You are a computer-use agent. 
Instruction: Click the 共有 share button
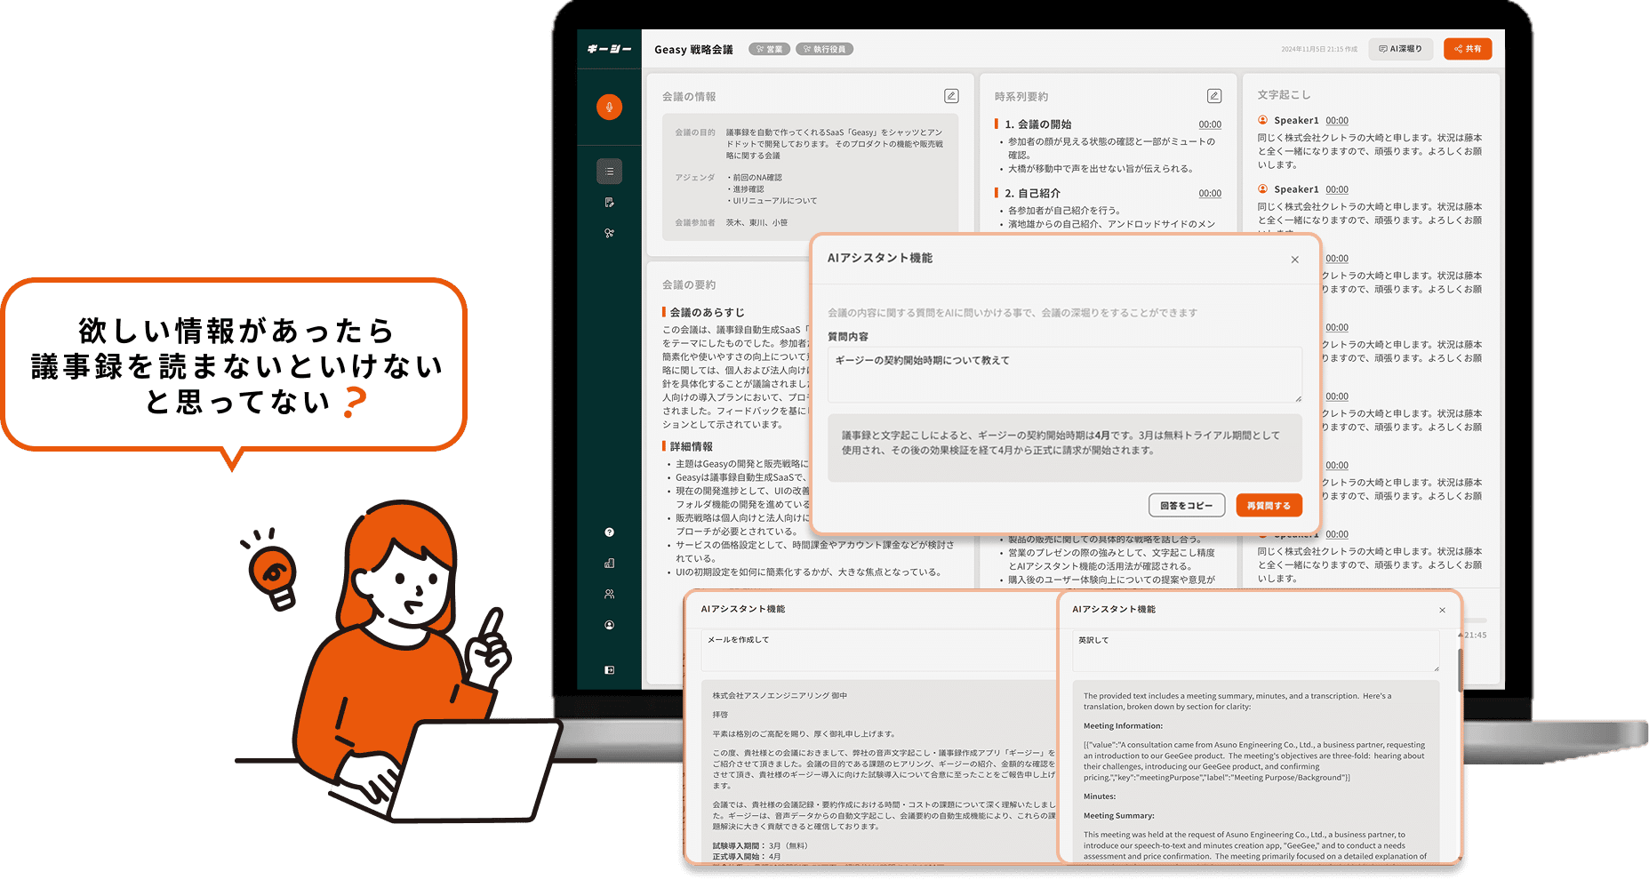(1467, 49)
